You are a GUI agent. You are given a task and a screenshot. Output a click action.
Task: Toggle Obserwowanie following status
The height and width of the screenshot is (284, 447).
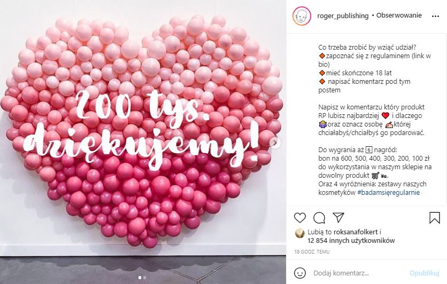[399, 15]
